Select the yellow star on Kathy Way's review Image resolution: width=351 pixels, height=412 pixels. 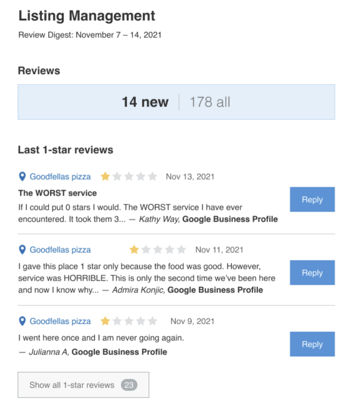point(105,176)
